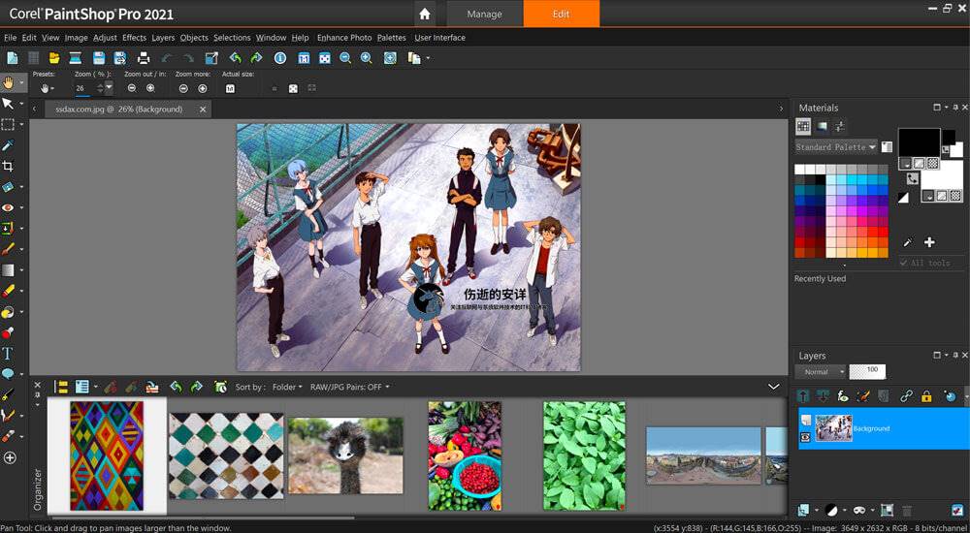Click Zoom more plus button
Image resolution: width=970 pixels, height=533 pixels.
click(x=203, y=88)
